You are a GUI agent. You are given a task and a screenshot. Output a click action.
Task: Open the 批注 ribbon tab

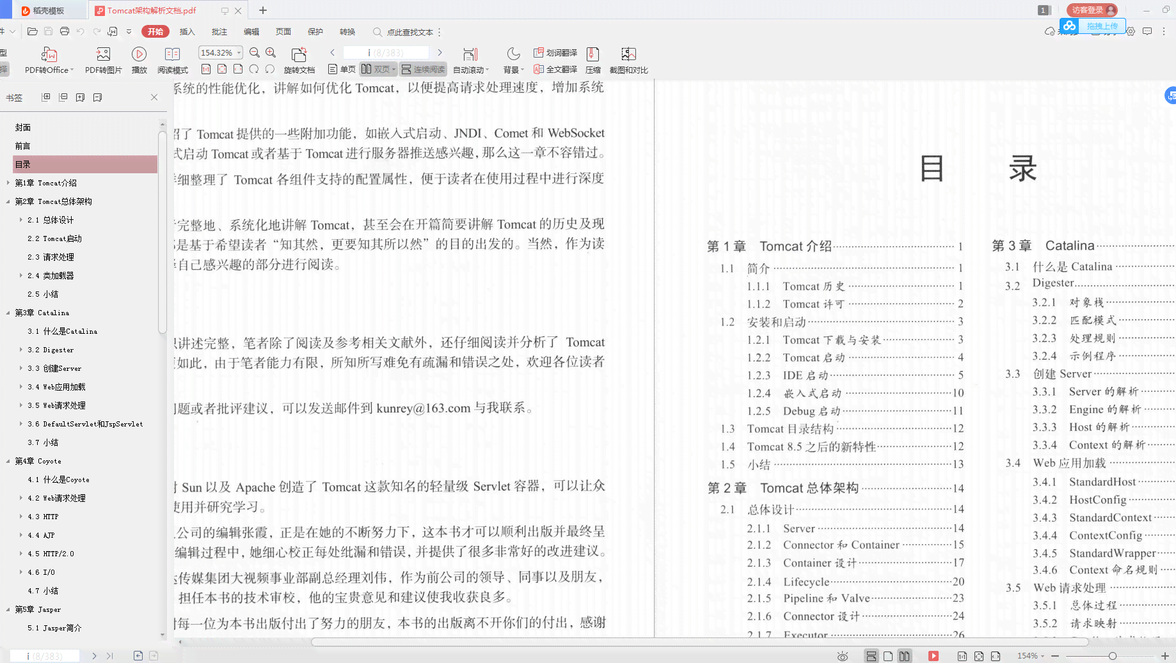[219, 31]
